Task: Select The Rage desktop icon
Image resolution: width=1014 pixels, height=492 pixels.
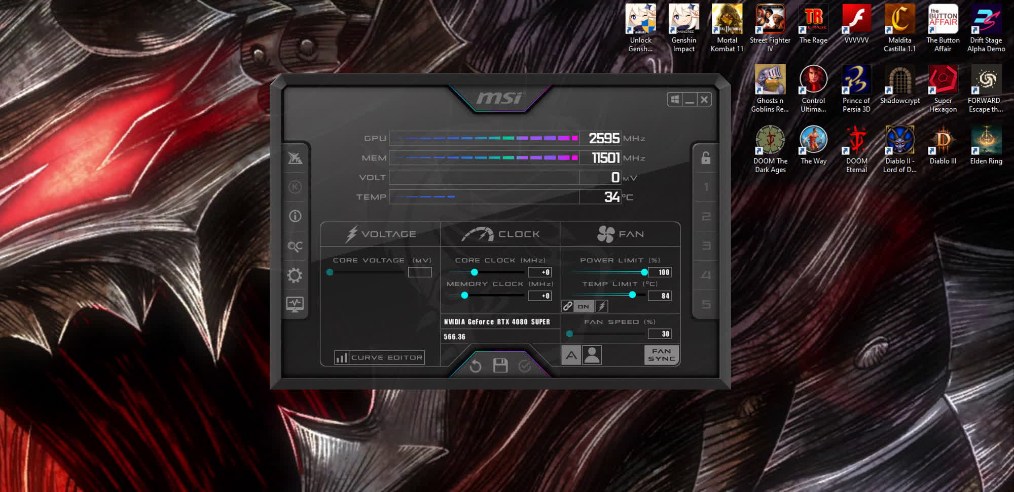Action: pos(813,24)
